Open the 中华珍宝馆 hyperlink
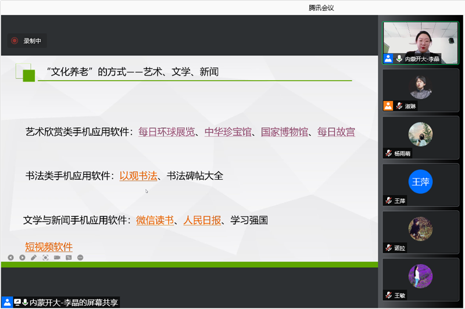This screenshot has width=465, height=309. (228, 132)
